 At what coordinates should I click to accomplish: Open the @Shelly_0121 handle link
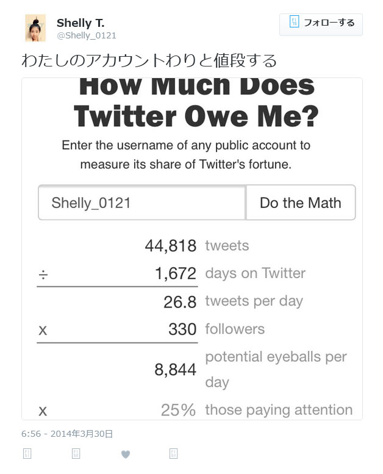pos(87,35)
